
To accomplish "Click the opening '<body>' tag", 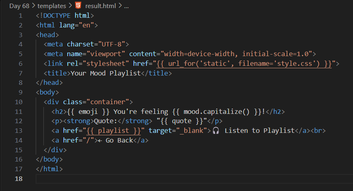I will coord(47,92).
